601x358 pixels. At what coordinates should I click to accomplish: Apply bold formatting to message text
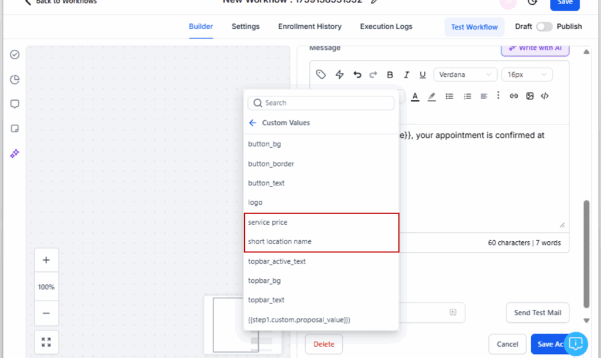click(390, 75)
